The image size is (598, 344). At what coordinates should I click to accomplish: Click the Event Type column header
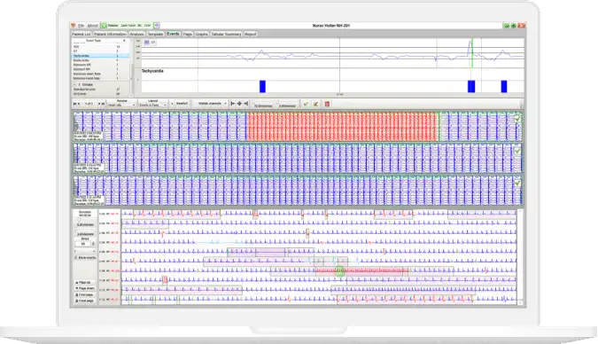[x=93, y=41]
